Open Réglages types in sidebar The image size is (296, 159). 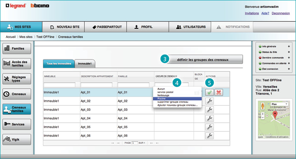click(16, 79)
